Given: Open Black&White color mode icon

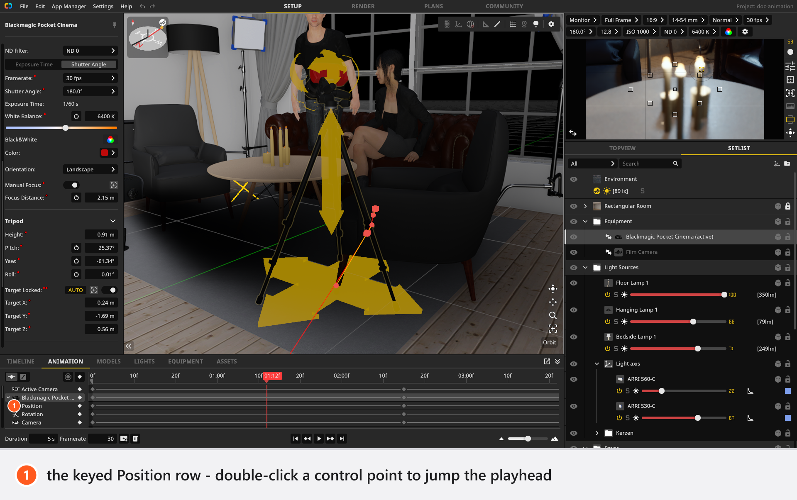Looking at the screenshot, I should (110, 140).
